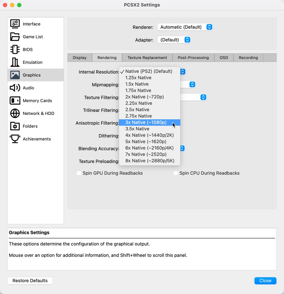Open Audio settings via the speaker icon

pos(15,88)
